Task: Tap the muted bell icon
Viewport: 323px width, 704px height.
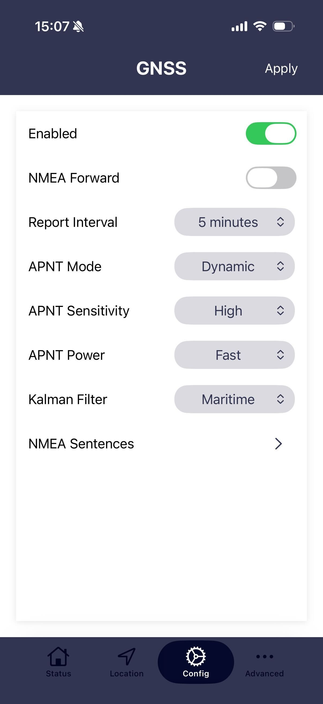Action: pos(78,27)
